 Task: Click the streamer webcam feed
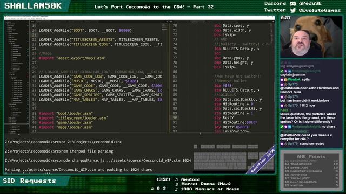[x=311, y=37]
